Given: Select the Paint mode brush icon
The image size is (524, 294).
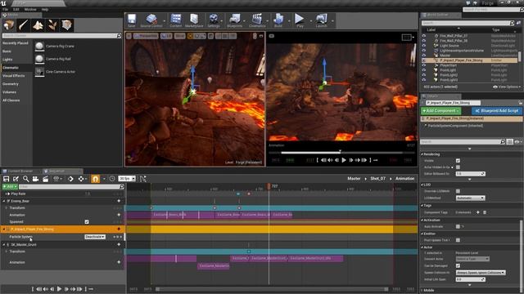Looking at the screenshot, I should click(23, 25).
